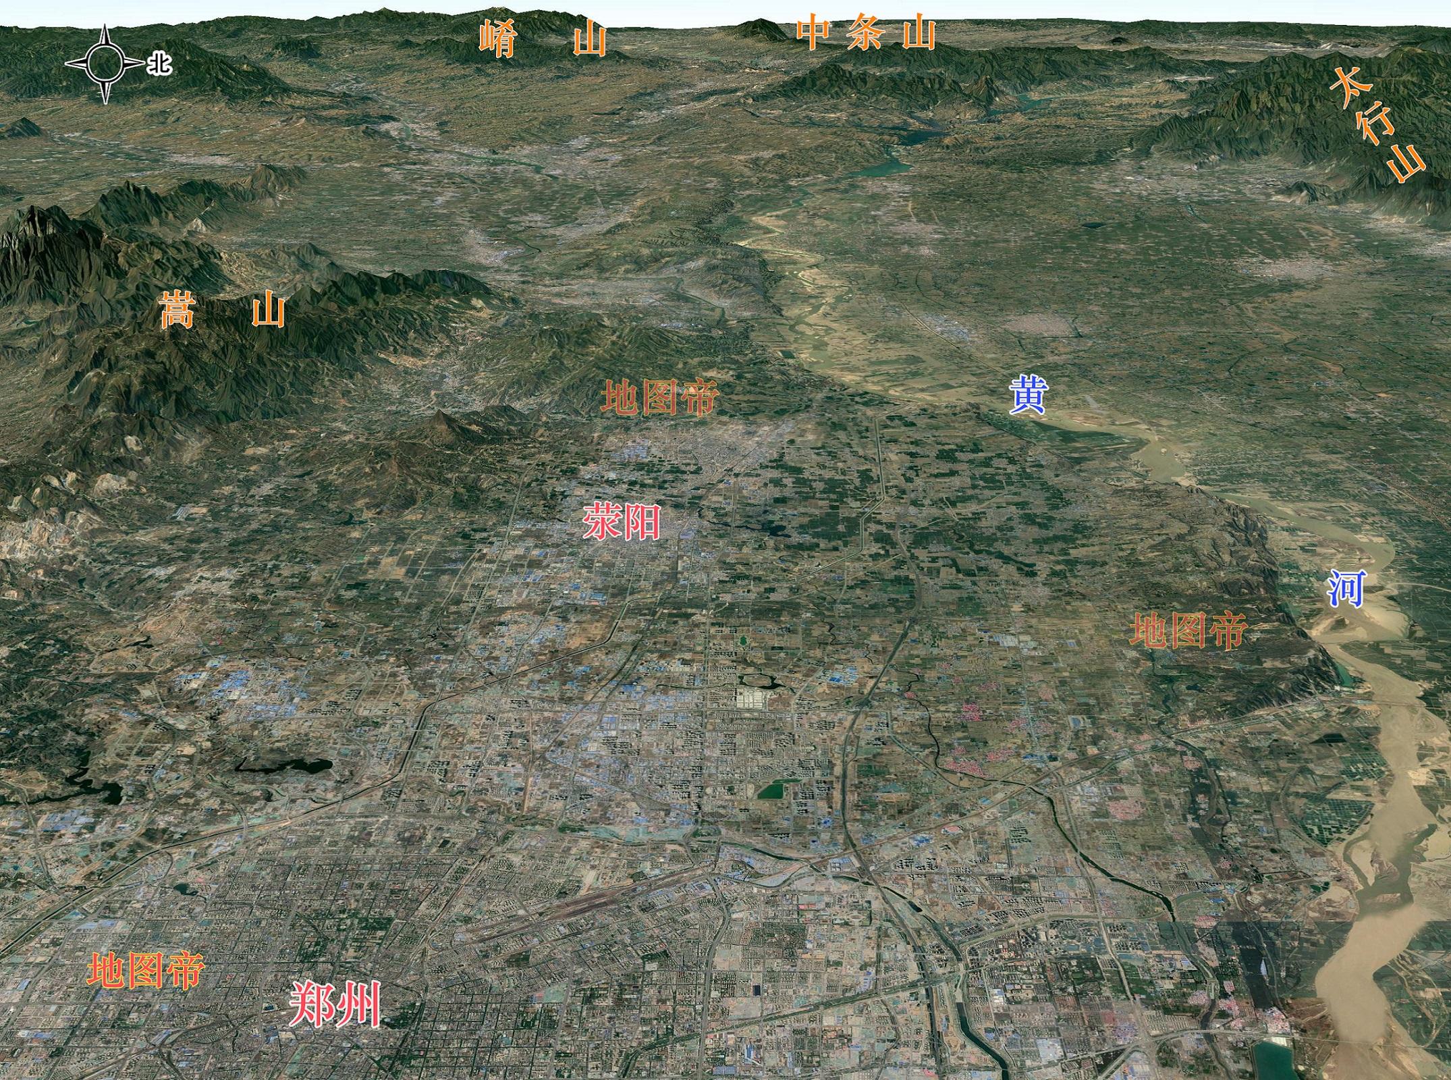Click 地图帝 watermark below the 河 character
This screenshot has height=1080, width=1451.
pos(1189,630)
